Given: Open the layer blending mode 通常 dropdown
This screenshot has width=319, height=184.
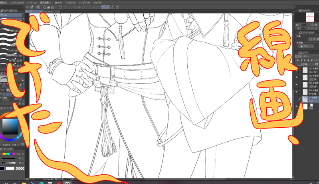Looking at the screenshot, I should pos(306,56).
